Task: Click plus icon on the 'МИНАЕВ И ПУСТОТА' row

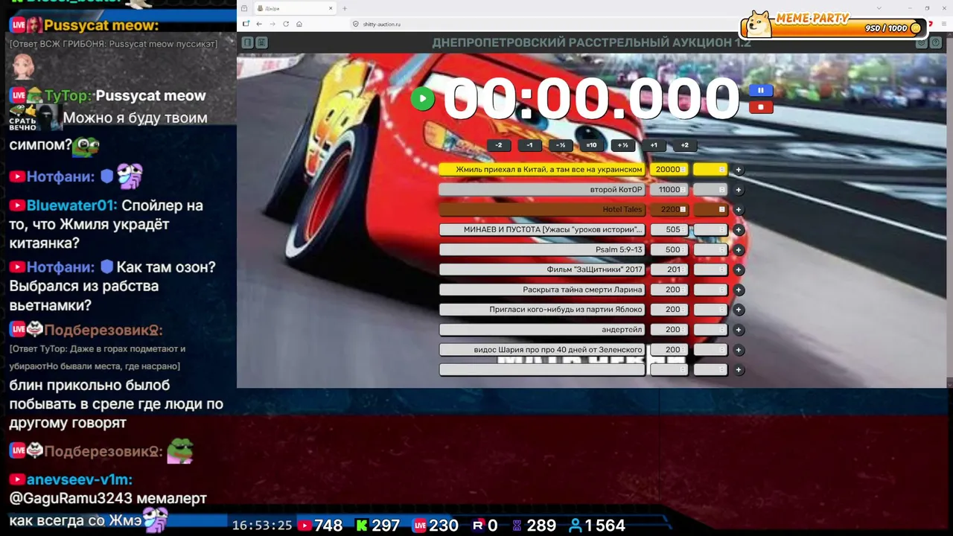Action: [x=739, y=230]
